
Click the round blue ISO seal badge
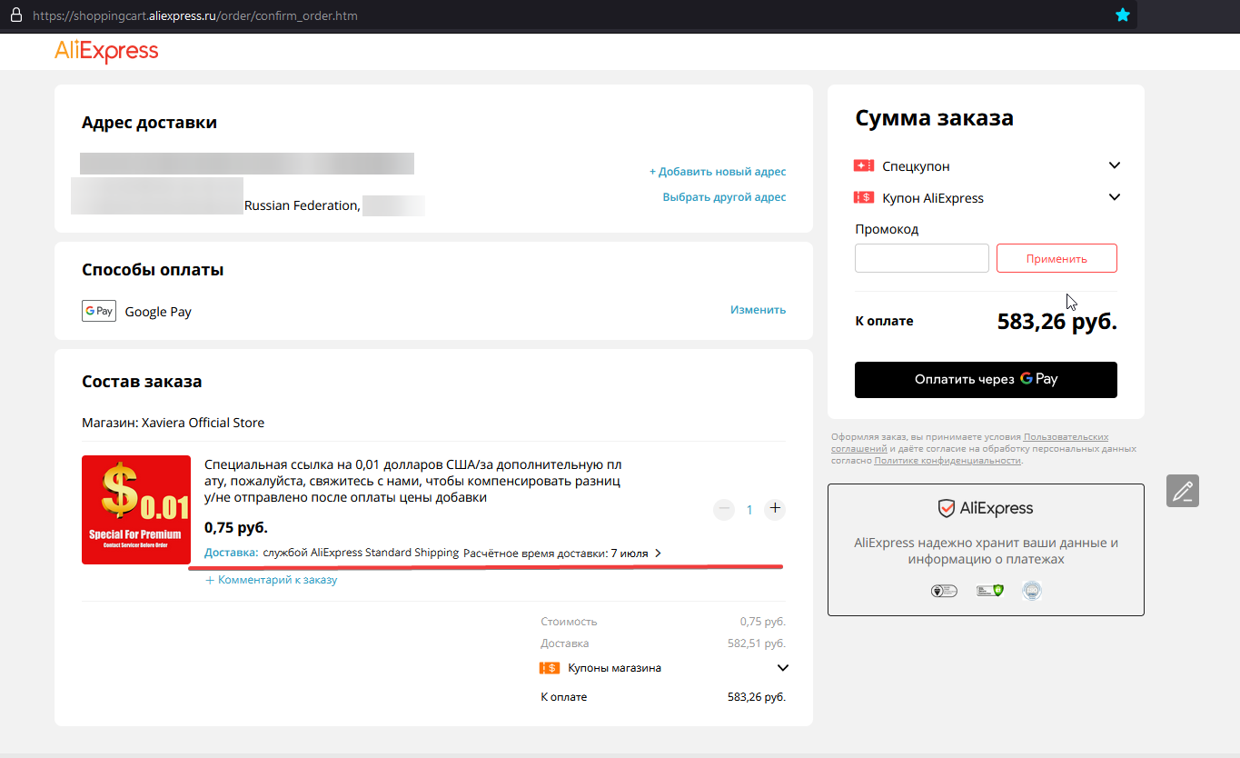pos(1032,591)
